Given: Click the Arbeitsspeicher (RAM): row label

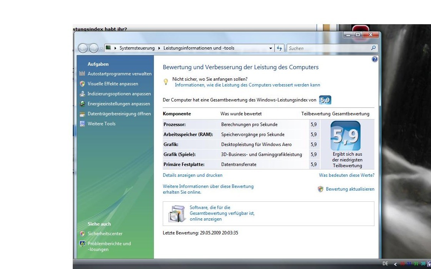Looking at the screenshot, I should [188, 134].
